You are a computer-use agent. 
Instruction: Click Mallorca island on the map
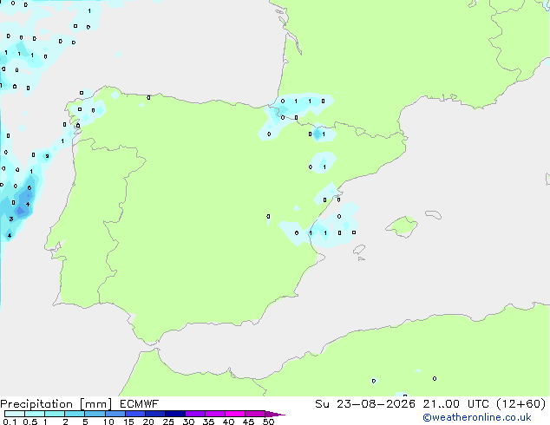403,226
